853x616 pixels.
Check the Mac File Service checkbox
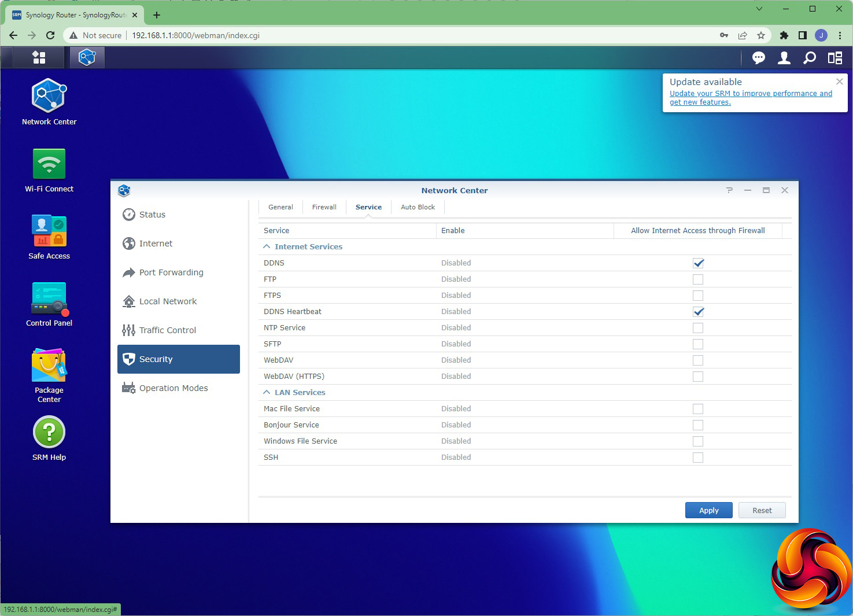click(698, 409)
